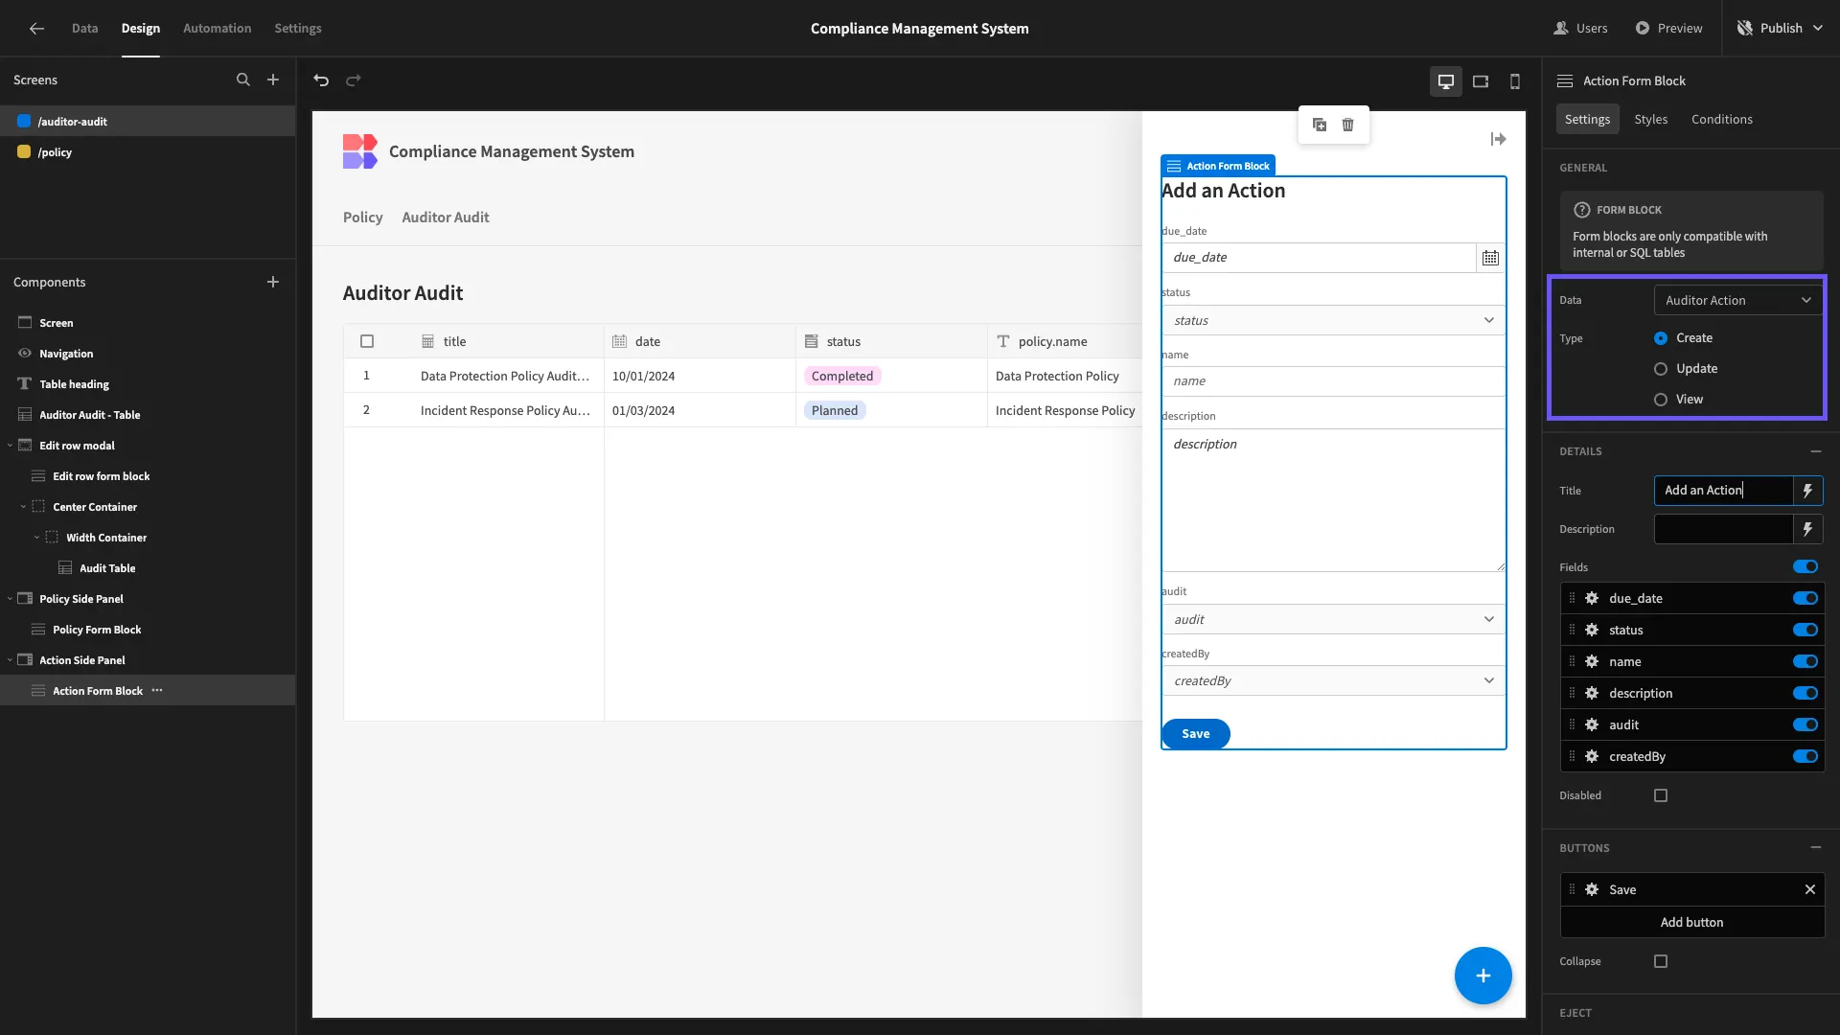Image resolution: width=1840 pixels, height=1035 pixels.
Task: Open the top Settings tab
Action: click(x=298, y=28)
